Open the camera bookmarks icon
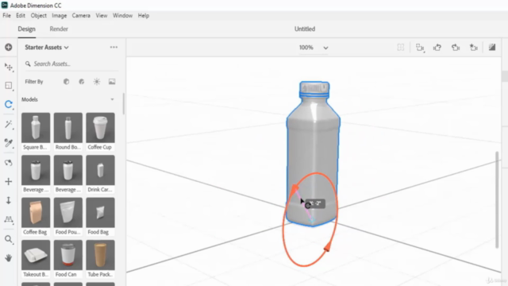The image size is (508, 286). (x=420, y=48)
